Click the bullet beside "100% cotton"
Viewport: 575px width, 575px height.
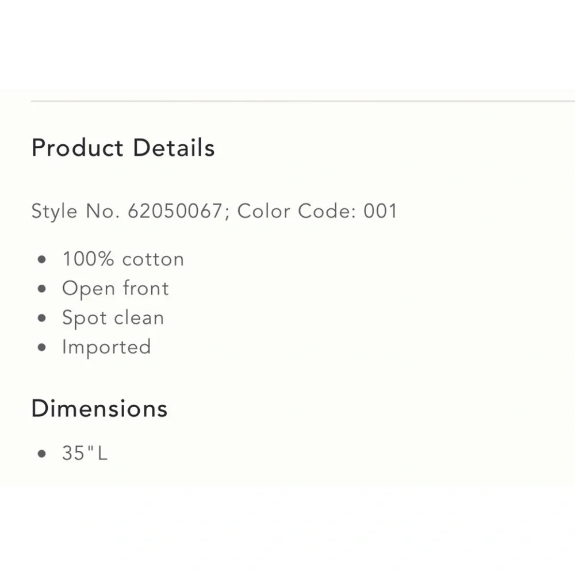click(41, 259)
